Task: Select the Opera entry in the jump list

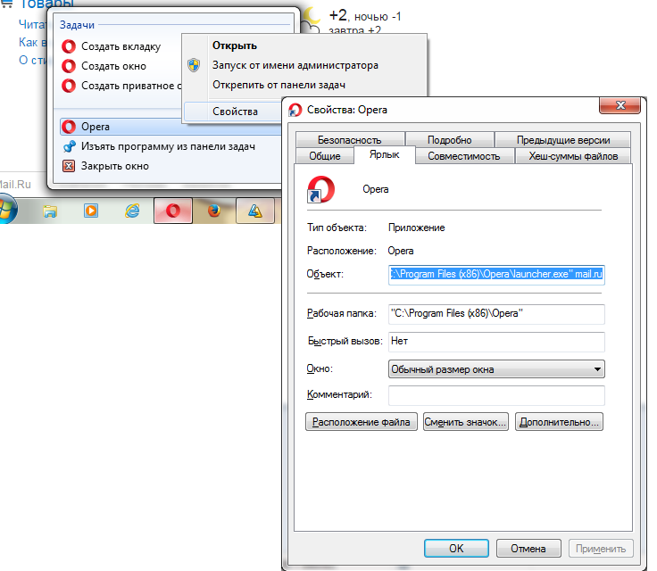Action: tap(170, 127)
